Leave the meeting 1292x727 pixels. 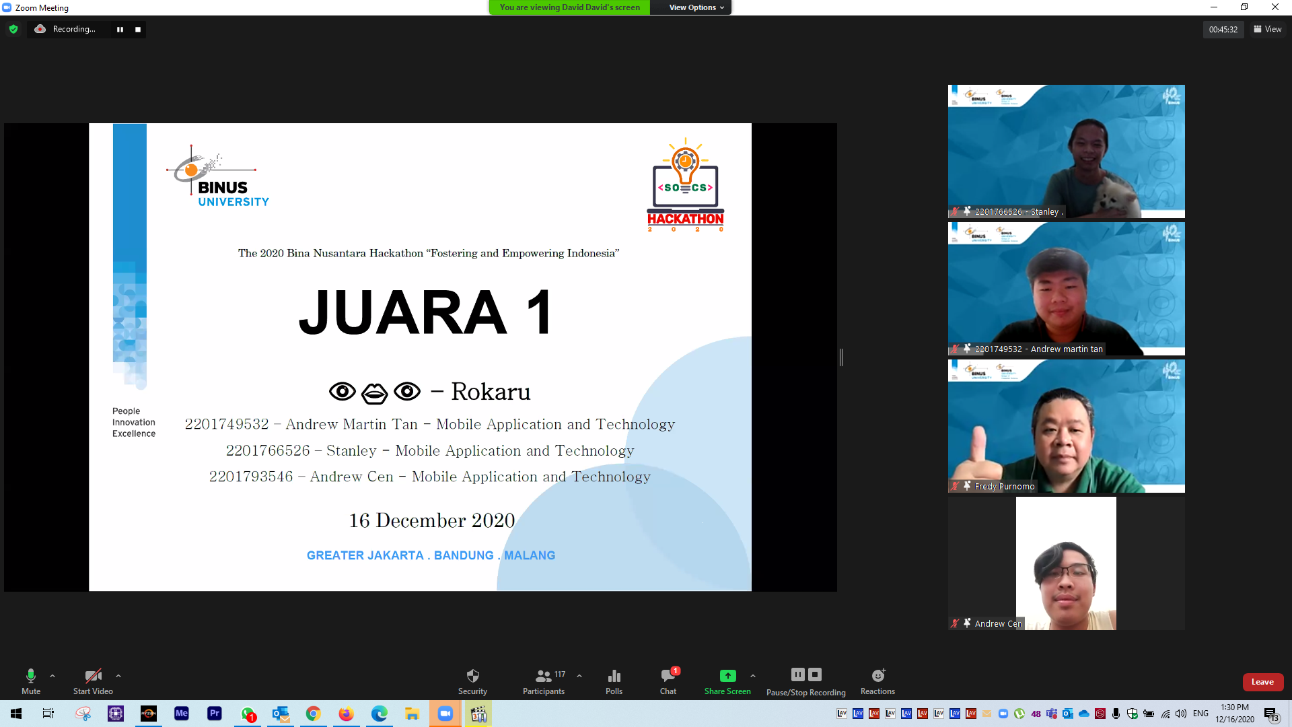[1262, 682]
